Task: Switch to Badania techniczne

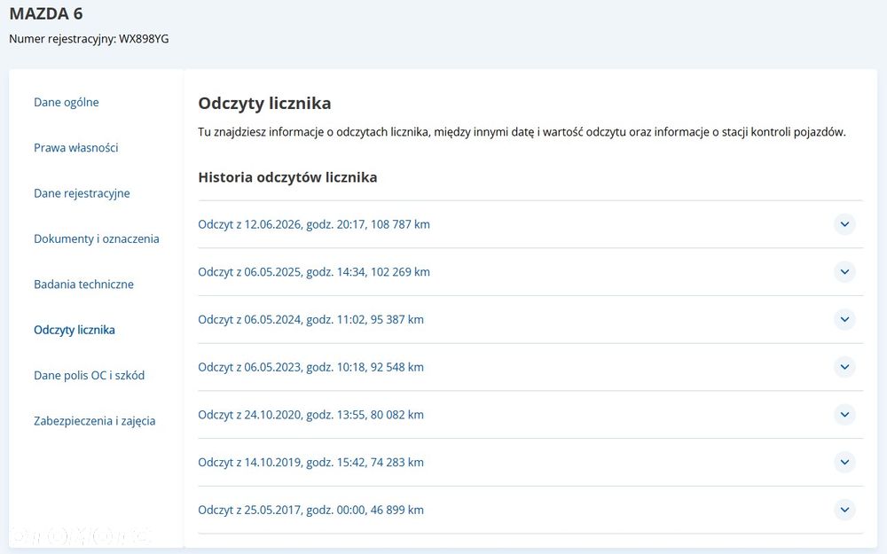Action: coord(83,285)
